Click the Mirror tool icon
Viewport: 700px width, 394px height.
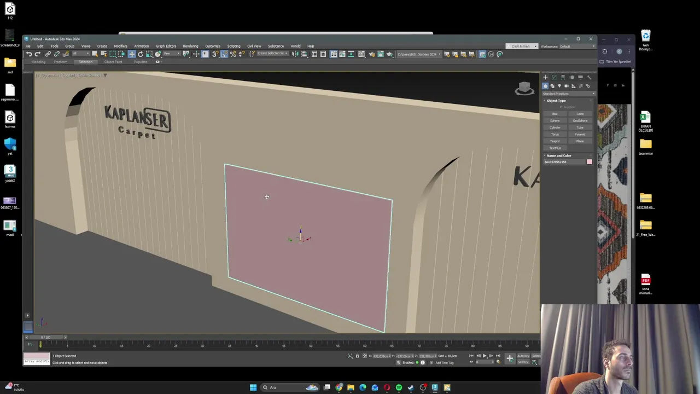coord(294,54)
